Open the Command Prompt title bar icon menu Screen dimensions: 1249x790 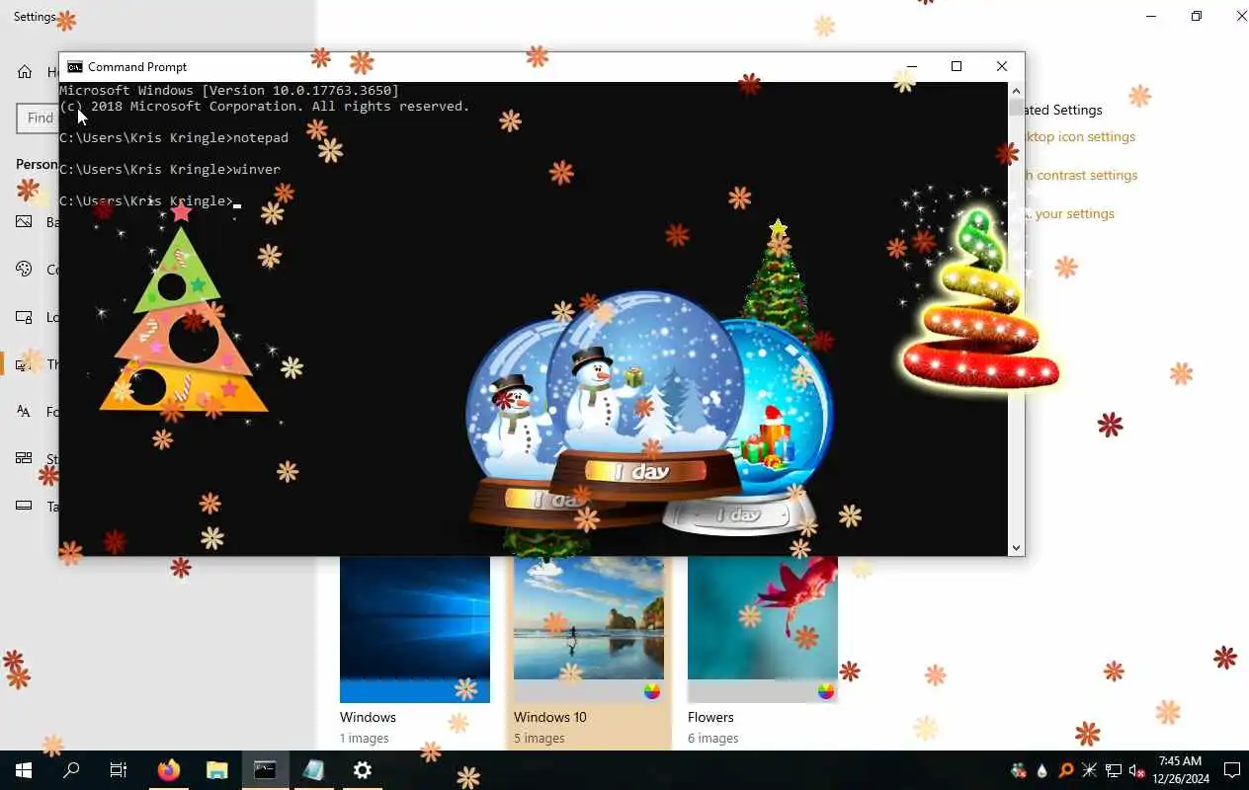click(x=74, y=66)
